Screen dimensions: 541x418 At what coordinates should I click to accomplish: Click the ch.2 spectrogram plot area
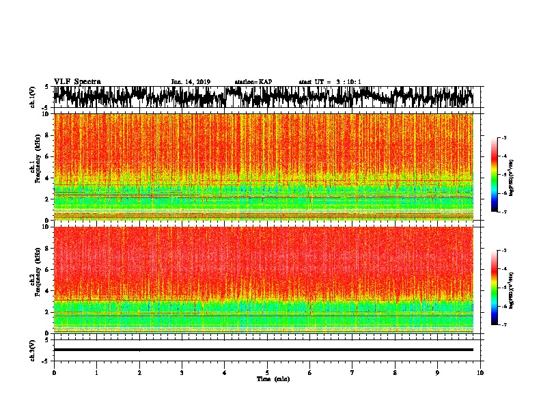264,280
